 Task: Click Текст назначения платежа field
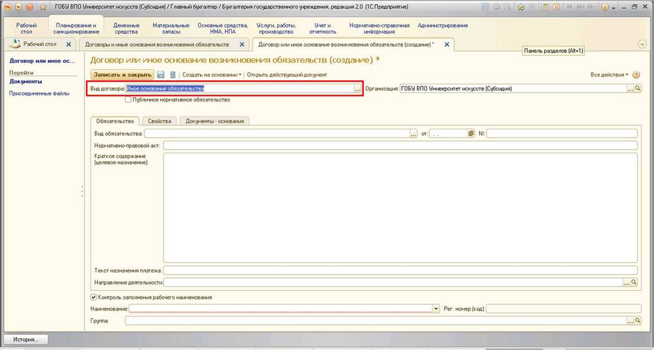click(x=401, y=270)
